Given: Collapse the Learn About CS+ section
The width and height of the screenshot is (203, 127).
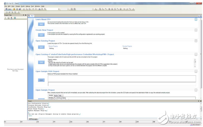Looking at the screenshot, I should point(196,19).
